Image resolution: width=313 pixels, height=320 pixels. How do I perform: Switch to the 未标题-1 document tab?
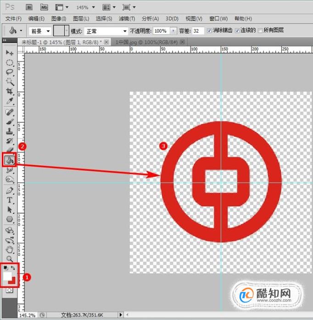61,42
